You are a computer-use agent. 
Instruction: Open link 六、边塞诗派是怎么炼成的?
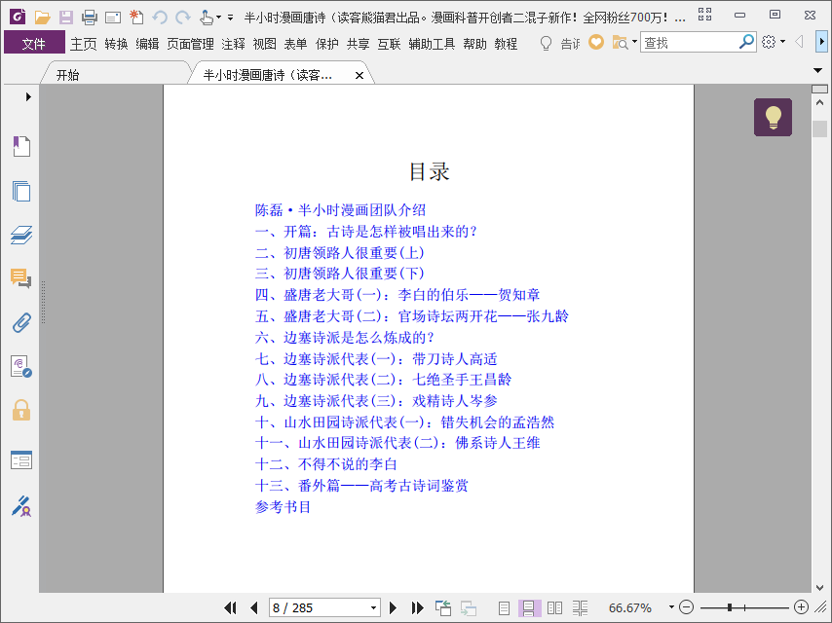pyautogui.click(x=345, y=337)
